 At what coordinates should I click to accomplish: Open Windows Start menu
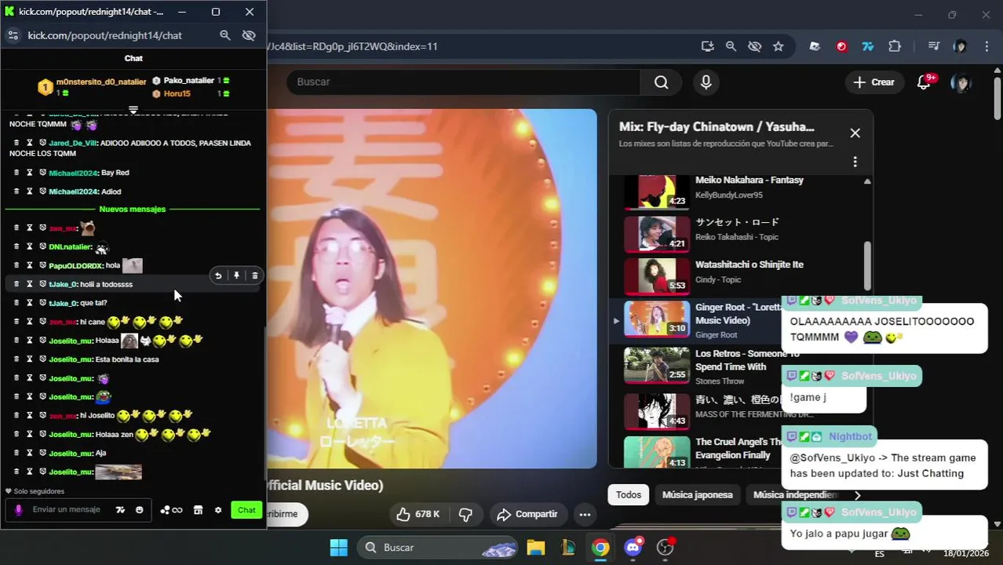(x=338, y=548)
